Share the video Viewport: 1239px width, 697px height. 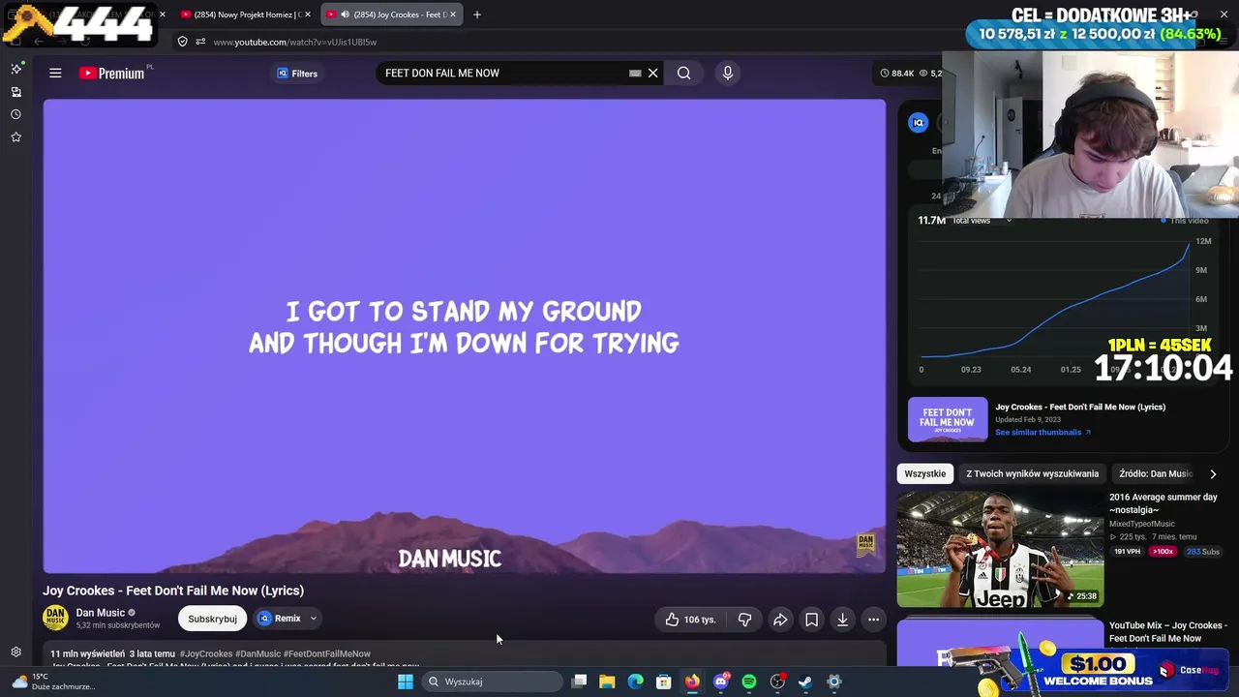point(780,620)
